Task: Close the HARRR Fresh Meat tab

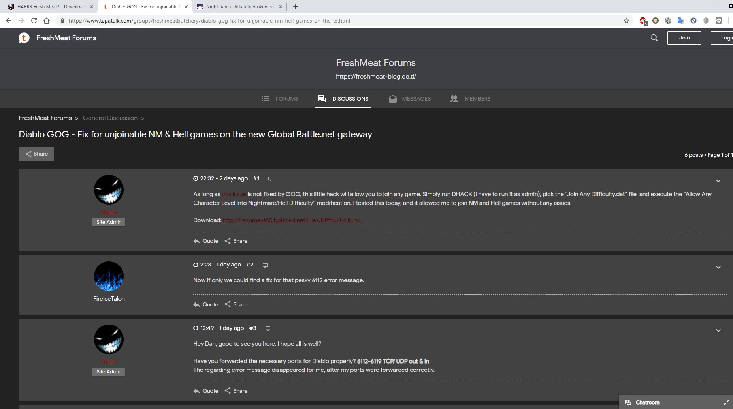Action: pyautogui.click(x=92, y=7)
